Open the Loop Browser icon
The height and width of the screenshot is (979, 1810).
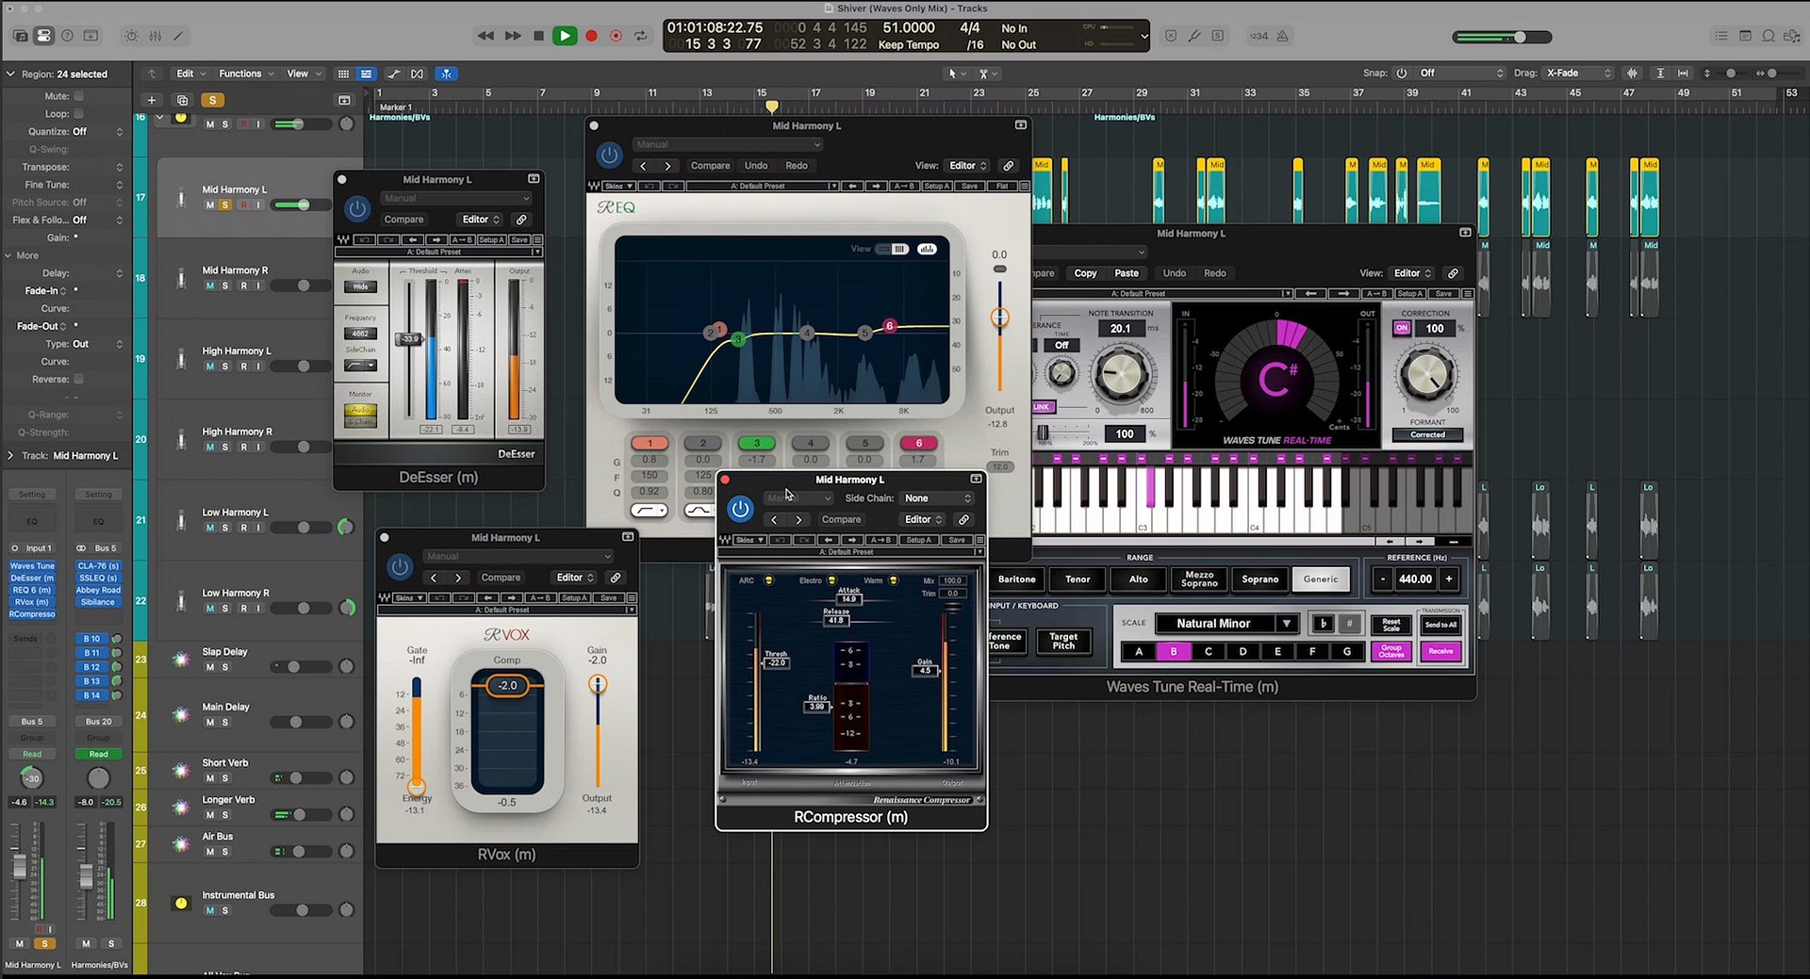[x=1769, y=36]
